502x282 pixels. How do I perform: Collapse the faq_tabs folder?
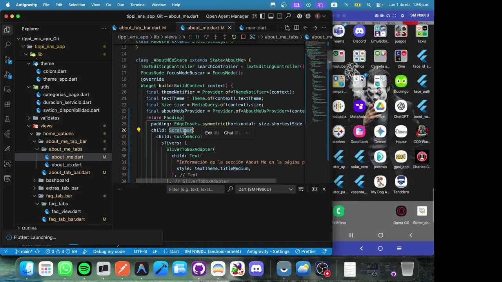click(37, 204)
